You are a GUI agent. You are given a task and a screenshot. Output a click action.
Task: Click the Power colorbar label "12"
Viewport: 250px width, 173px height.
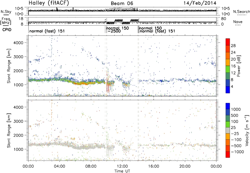coord(233,73)
